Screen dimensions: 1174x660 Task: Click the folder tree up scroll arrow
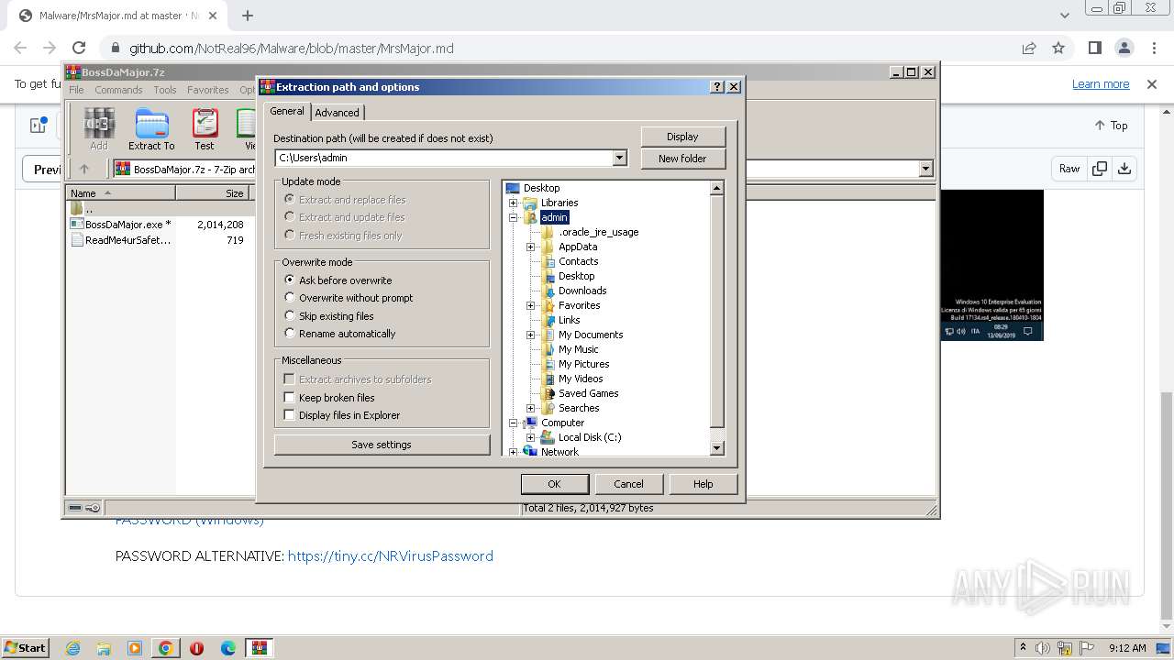click(717, 187)
